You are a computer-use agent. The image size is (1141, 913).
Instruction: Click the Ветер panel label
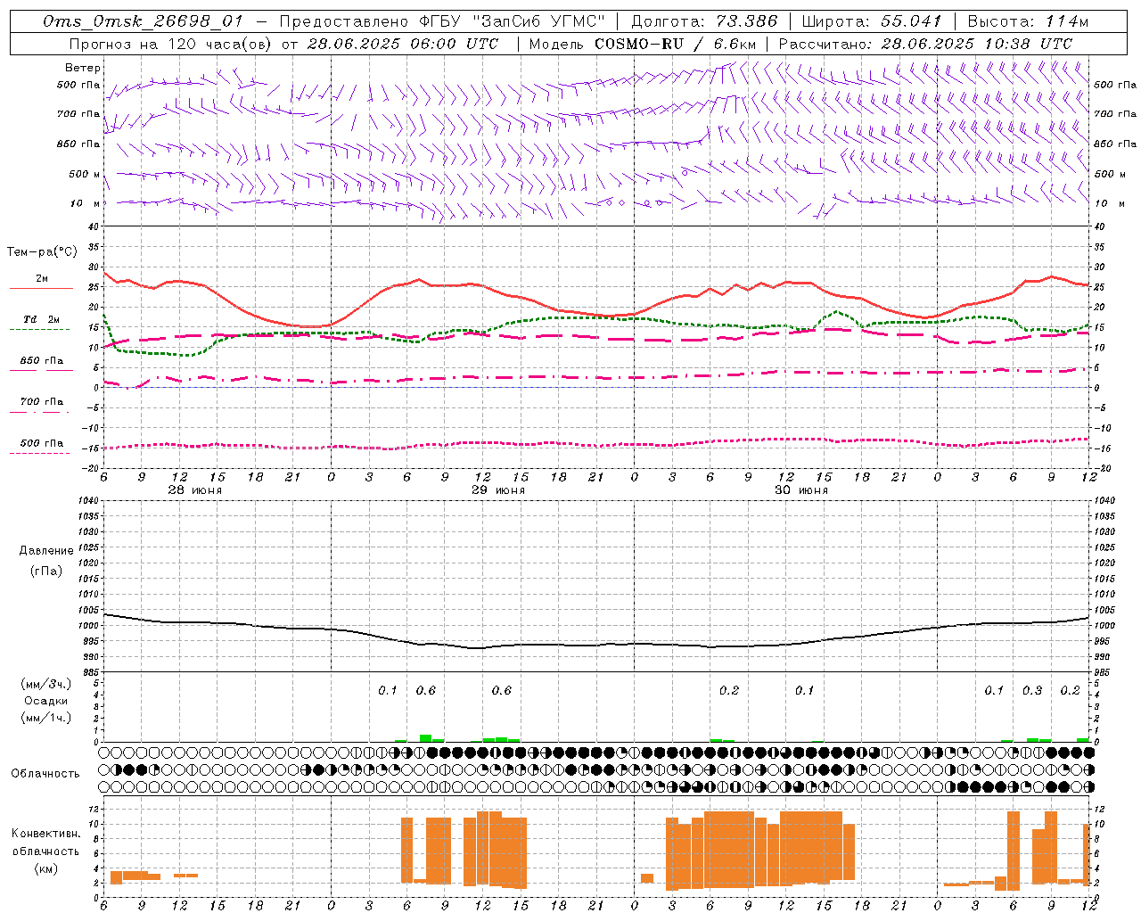pyautogui.click(x=83, y=68)
